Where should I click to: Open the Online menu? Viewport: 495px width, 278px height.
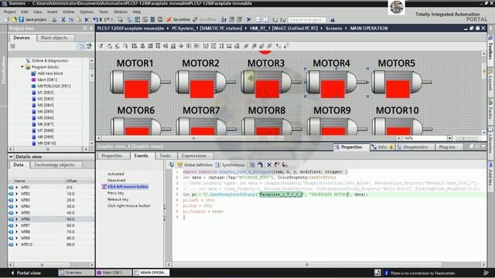(68, 12)
